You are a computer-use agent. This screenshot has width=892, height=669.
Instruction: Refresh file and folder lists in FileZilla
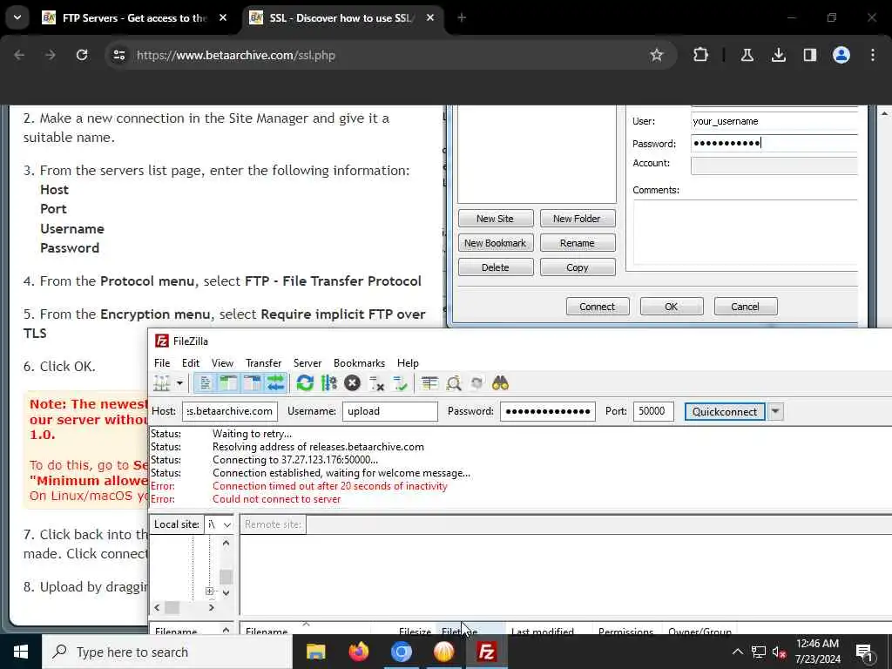tap(305, 383)
